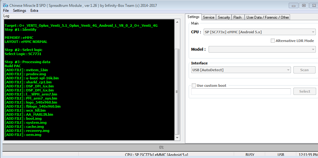
Task: Click the Chinese Miracle II app icon in title bar
Action: 6,5
